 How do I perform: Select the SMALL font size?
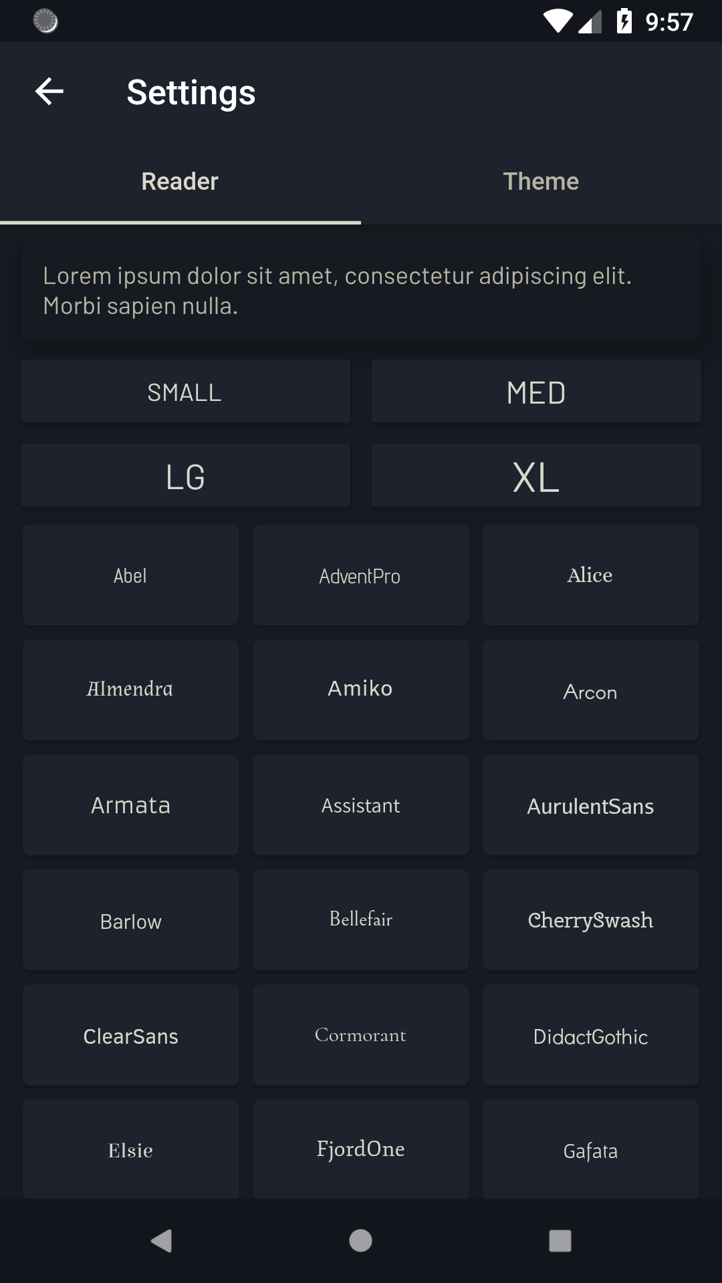tap(186, 392)
